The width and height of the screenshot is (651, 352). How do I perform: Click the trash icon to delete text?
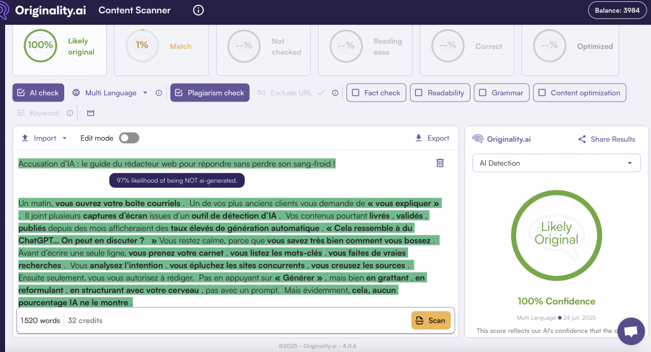440,163
